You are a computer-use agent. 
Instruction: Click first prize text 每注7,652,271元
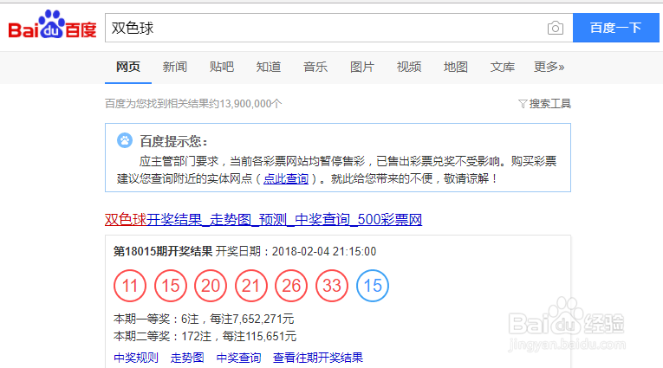pos(252,319)
